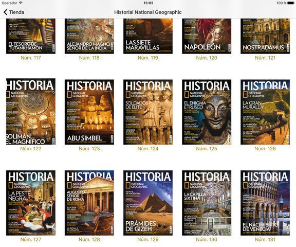This screenshot has height=247, width=296.
Task: Open El Nacimiento de Venecia cover
Action: coord(265,203)
